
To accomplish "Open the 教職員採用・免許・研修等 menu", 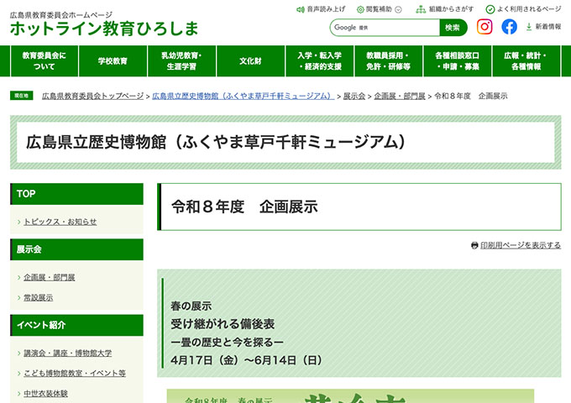I will pos(388,61).
